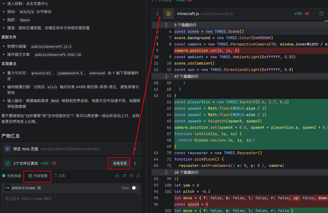
Task: Toggle the Plan mode switch
Action: [135, 188]
